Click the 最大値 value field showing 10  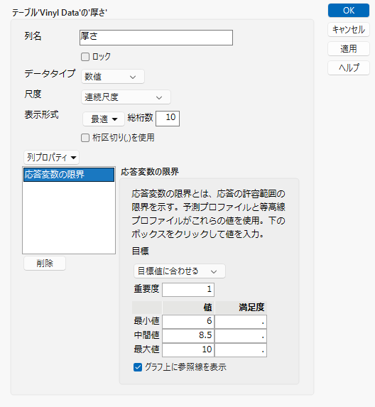[x=188, y=349]
